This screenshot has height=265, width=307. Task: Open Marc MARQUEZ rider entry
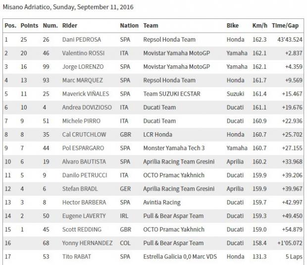point(83,80)
